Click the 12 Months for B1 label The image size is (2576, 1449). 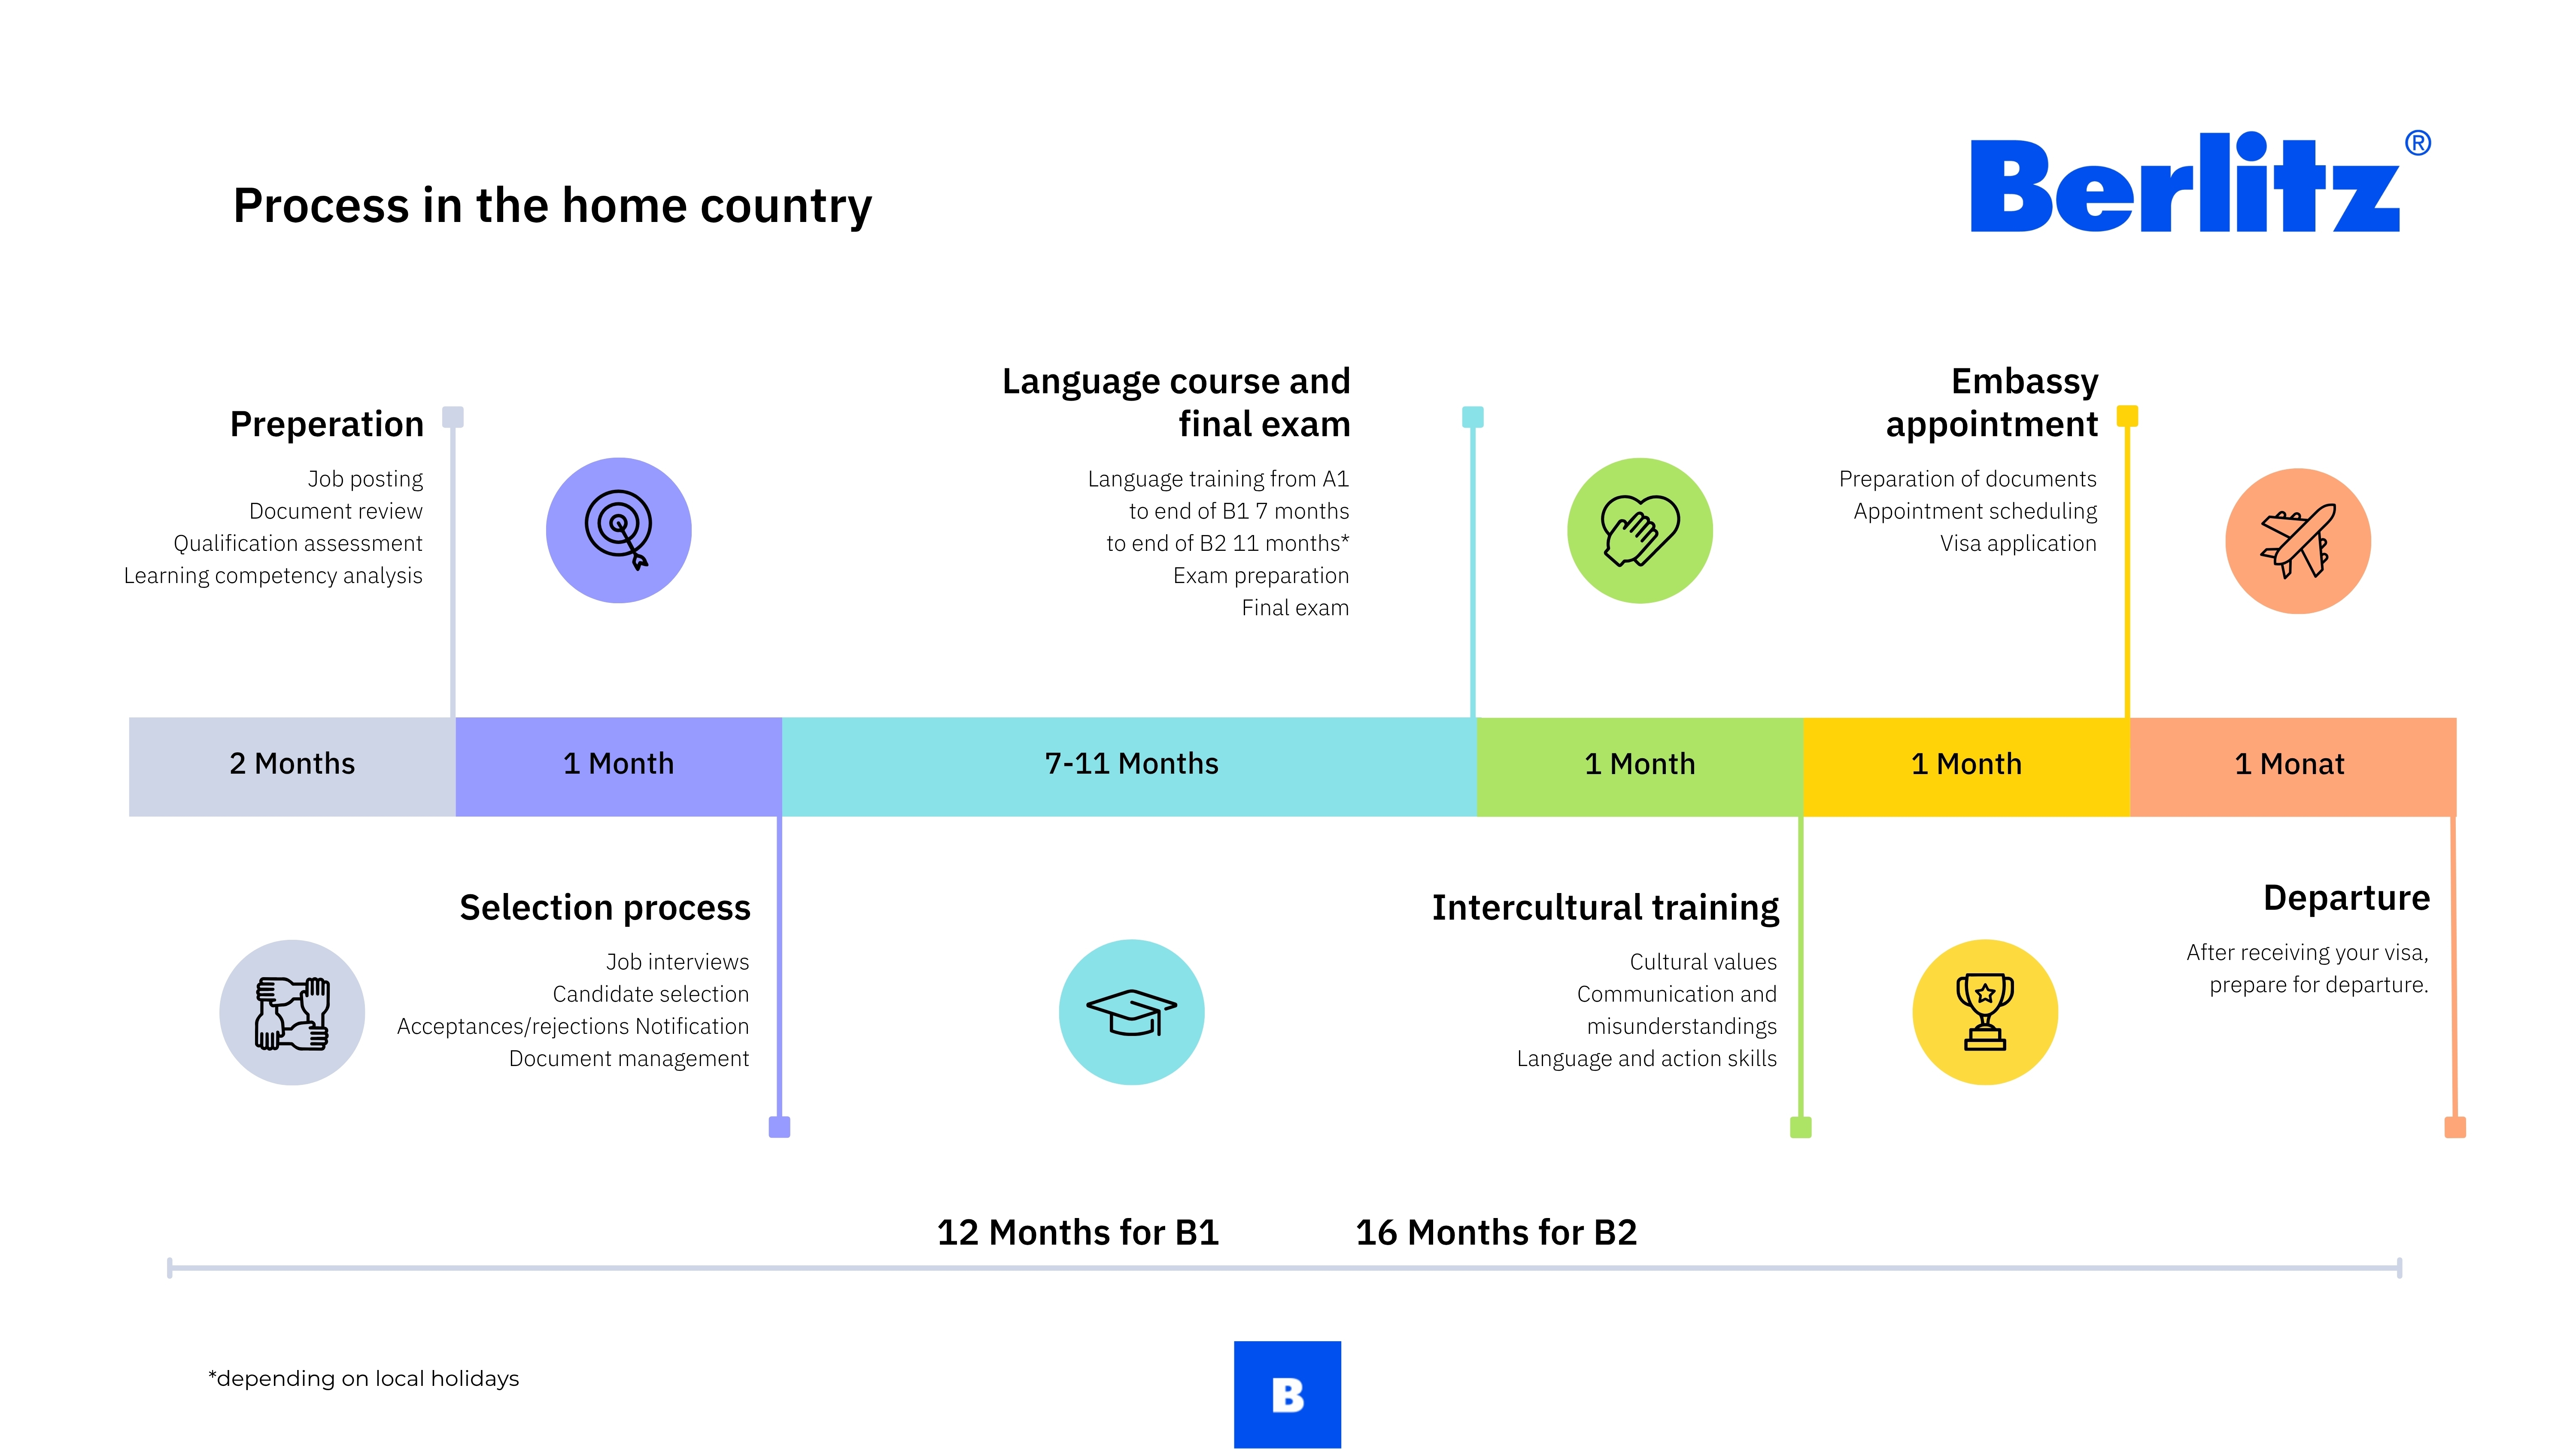tap(1077, 1232)
